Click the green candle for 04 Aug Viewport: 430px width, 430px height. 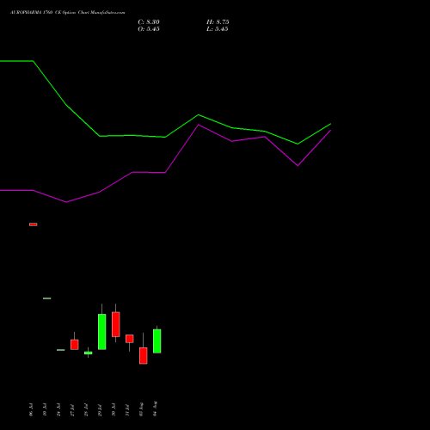[x=157, y=341]
